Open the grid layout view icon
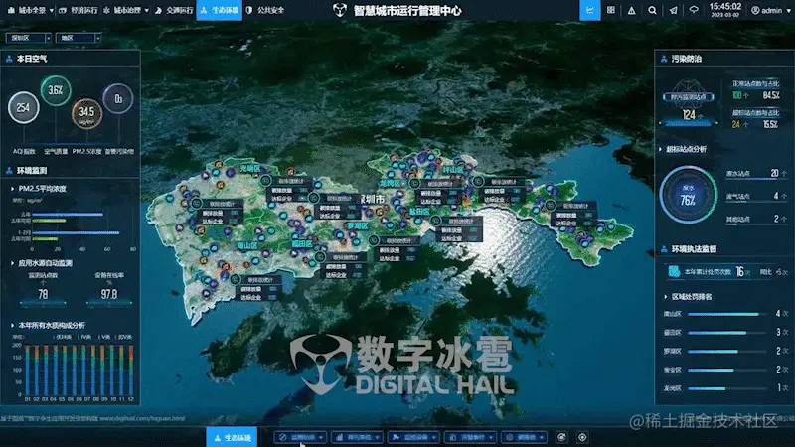 (611, 10)
